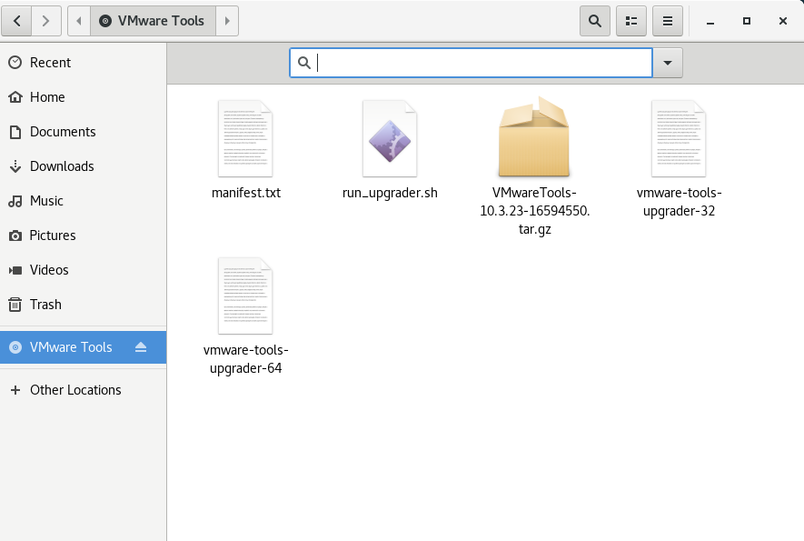
Task: Click the VMwareTools-10.3.23-16594550.tar.gz name label
Action: (535, 211)
